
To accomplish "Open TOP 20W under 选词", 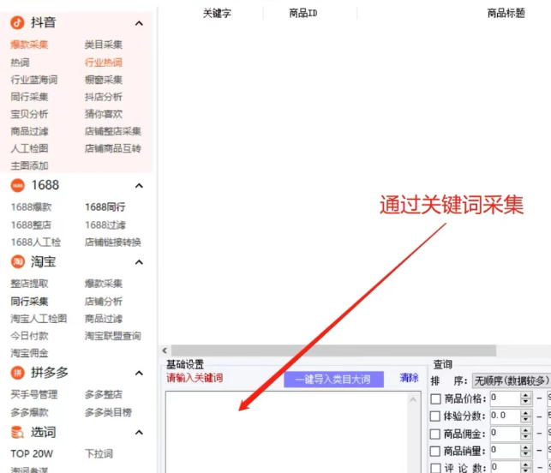I will tap(32, 453).
